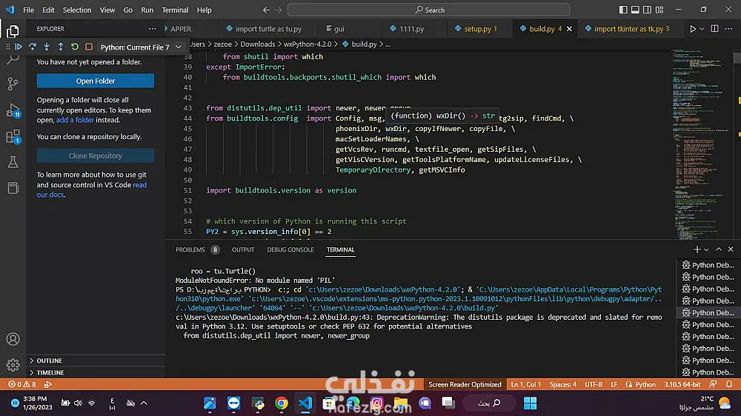Viewport: 741px width, 416px height.
Task: Open the new terminal launch profile dropdown
Action: (706, 249)
